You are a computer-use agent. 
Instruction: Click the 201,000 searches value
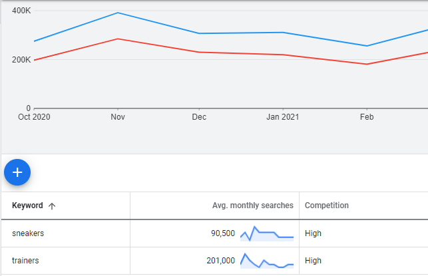click(x=219, y=261)
